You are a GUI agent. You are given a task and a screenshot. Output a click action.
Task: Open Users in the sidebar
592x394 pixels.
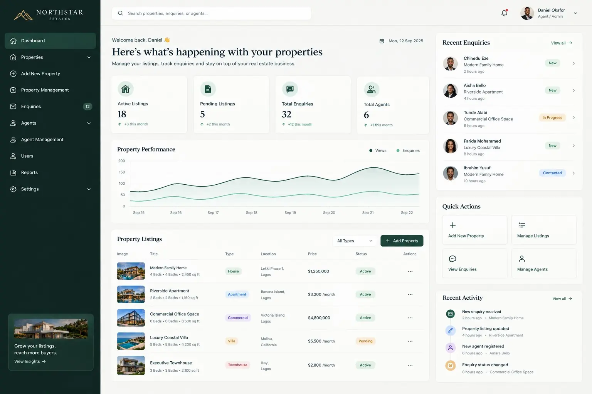tap(50, 156)
